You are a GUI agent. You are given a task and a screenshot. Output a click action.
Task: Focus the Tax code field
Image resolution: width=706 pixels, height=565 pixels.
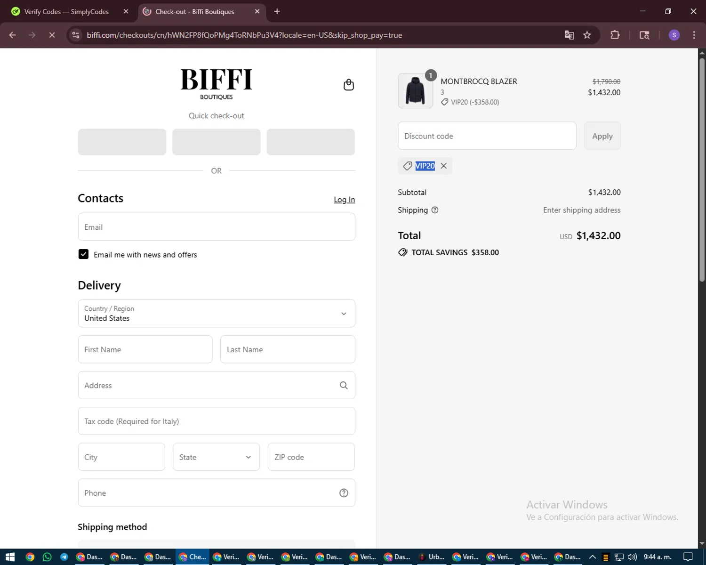coord(217,421)
